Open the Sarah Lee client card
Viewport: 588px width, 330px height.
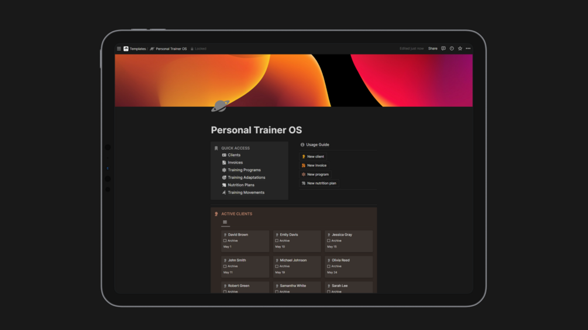pyautogui.click(x=348, y=287)
